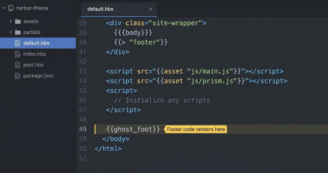Close the default.hbs tab
The height and width of the screenshot is (173, 328).
click(150, 9)
